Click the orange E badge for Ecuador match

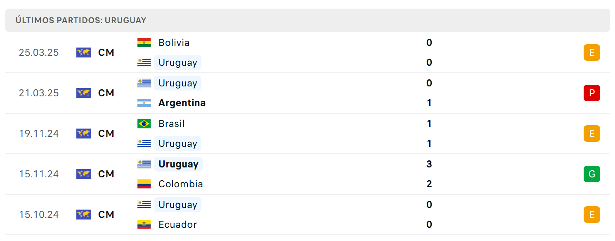[592, 215]
